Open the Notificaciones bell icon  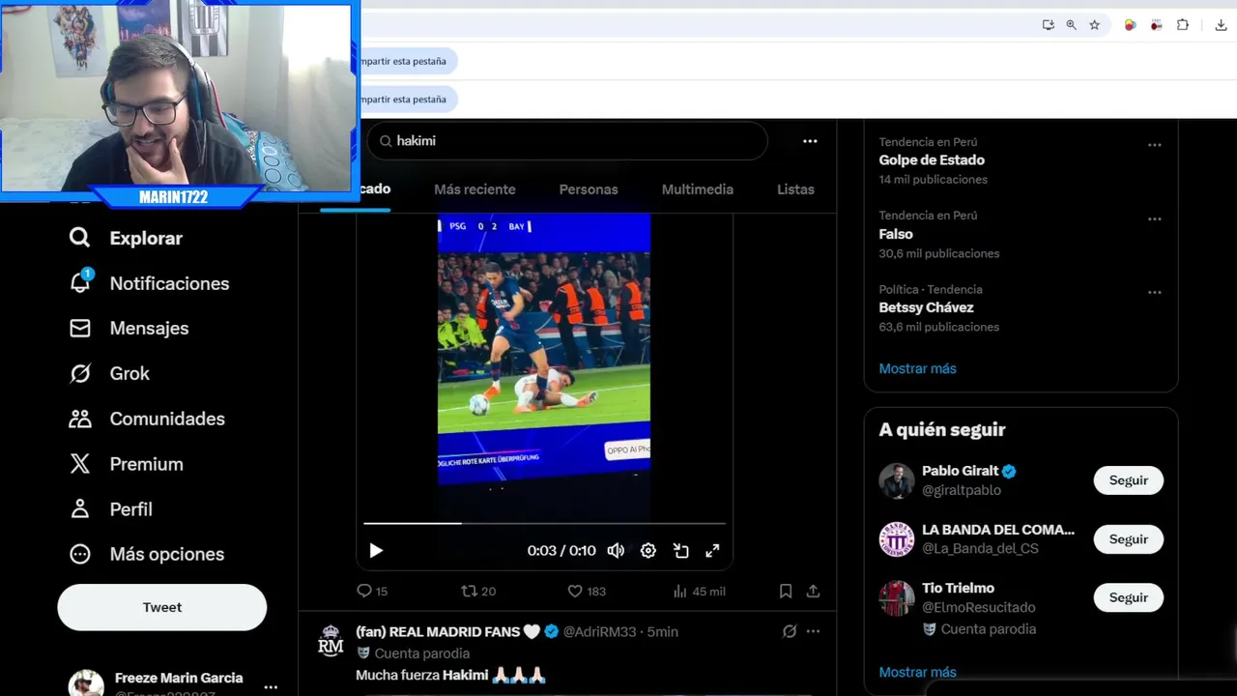pos(81,281)
